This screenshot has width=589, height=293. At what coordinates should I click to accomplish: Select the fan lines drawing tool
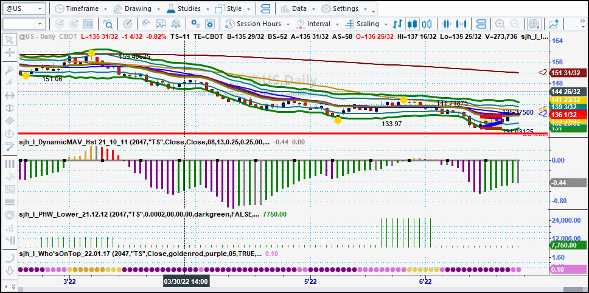10,83
